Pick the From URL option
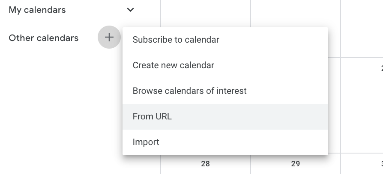Viewport: 383px width, 174px height. [x=153, y=116]
